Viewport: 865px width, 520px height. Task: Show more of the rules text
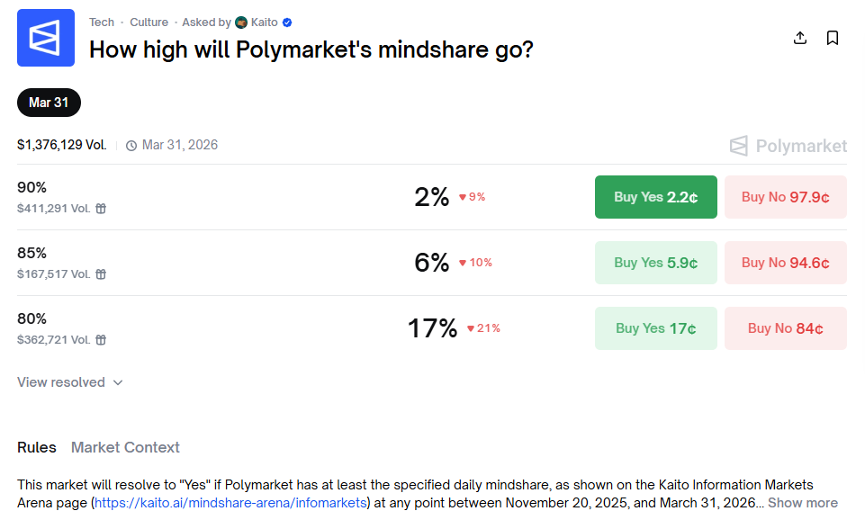coord(802,503)
